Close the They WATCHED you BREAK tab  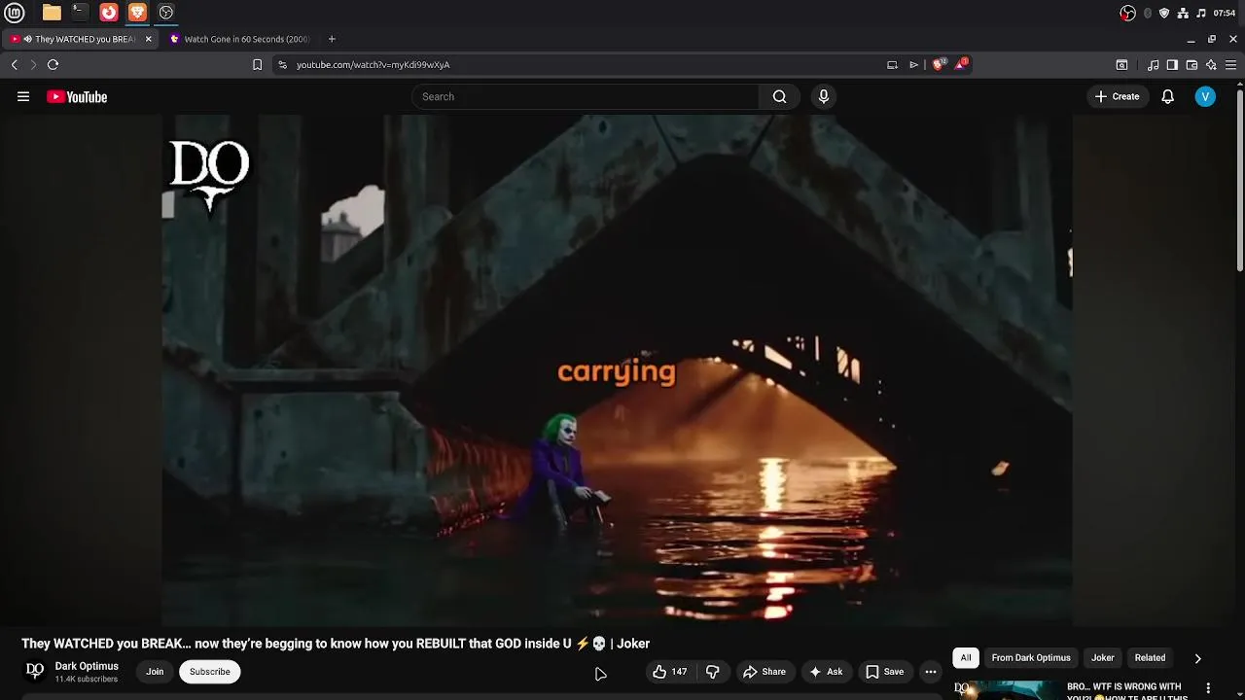click(x=148, y=39)
